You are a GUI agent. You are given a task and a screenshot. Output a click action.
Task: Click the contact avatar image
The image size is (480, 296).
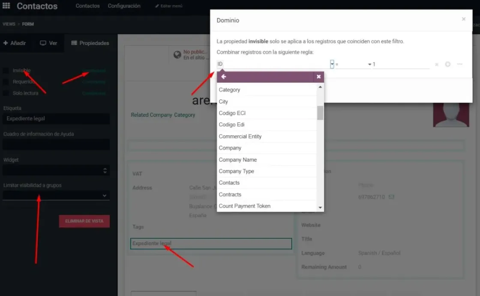click(451, 115)
